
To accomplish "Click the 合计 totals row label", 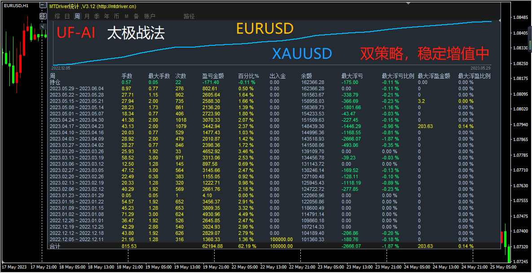I will [x=55, y=246].
